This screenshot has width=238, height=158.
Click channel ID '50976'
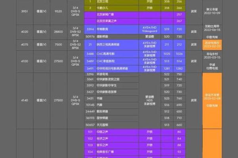coord(90,36)
